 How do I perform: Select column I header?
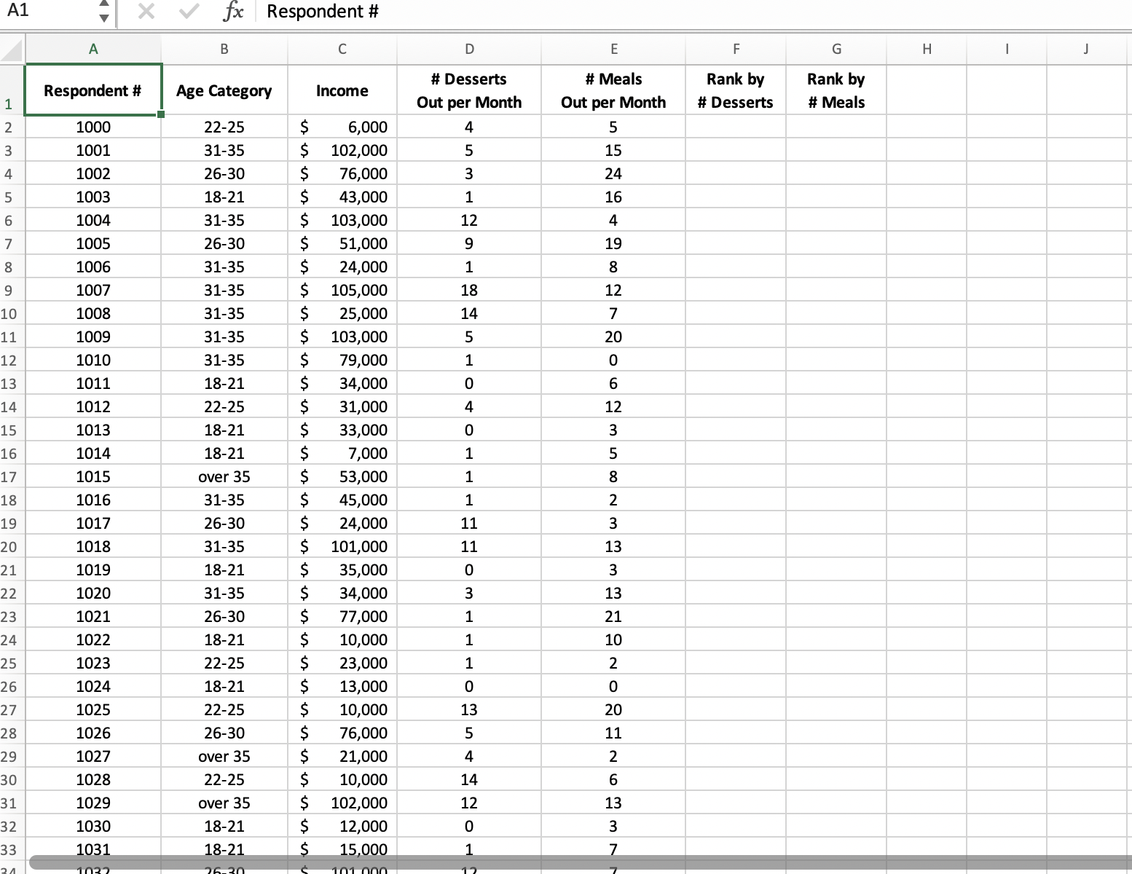pos(1007,50)
